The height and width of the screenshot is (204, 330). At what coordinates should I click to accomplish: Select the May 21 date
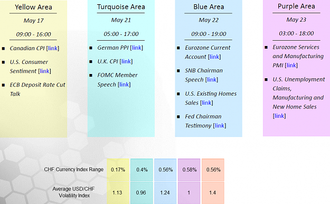121,20
